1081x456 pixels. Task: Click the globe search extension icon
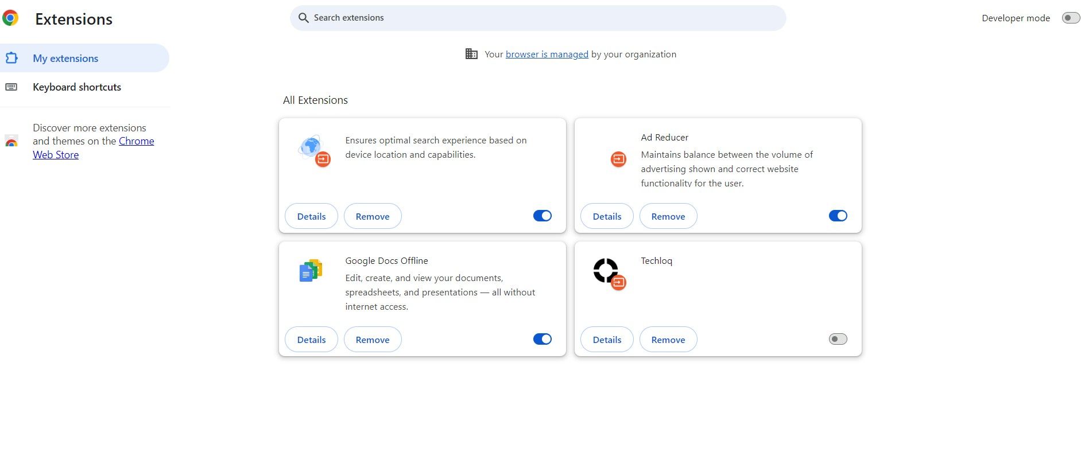pyautogui.click(x=311, y=148)
